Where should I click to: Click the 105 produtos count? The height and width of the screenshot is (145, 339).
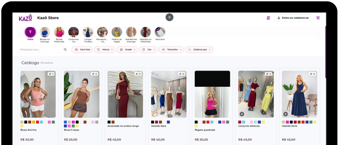[47, 63]
